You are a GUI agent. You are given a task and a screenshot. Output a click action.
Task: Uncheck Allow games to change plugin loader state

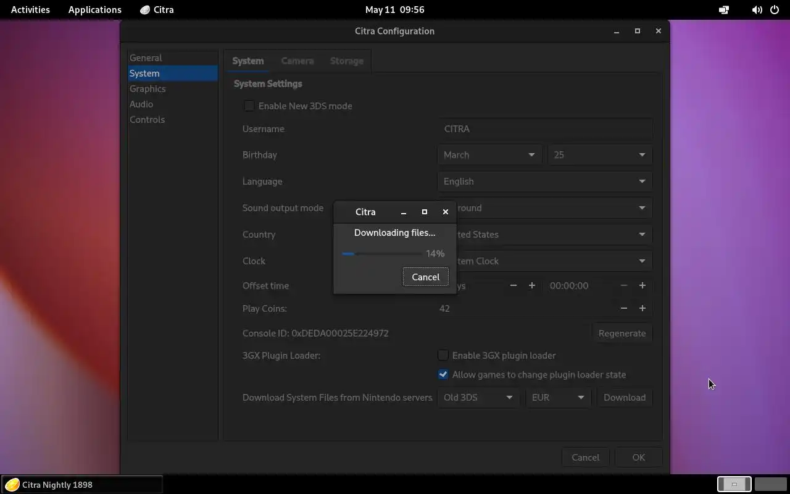point(443,374)
